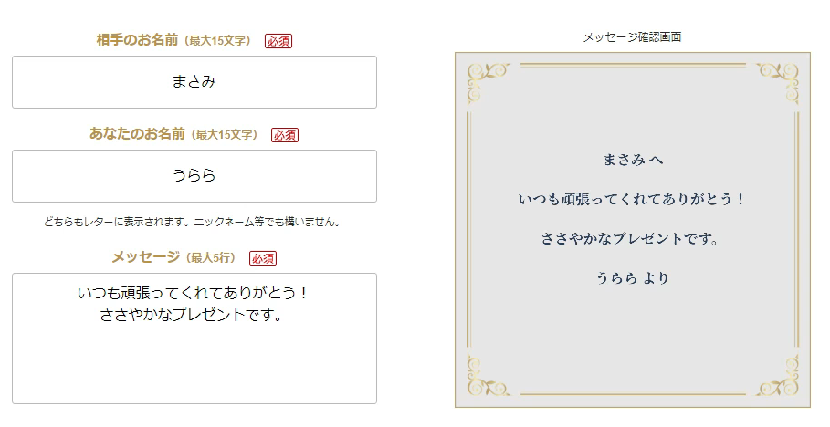
Task: Click the top-right gold corner ornament
Action: 778,83
